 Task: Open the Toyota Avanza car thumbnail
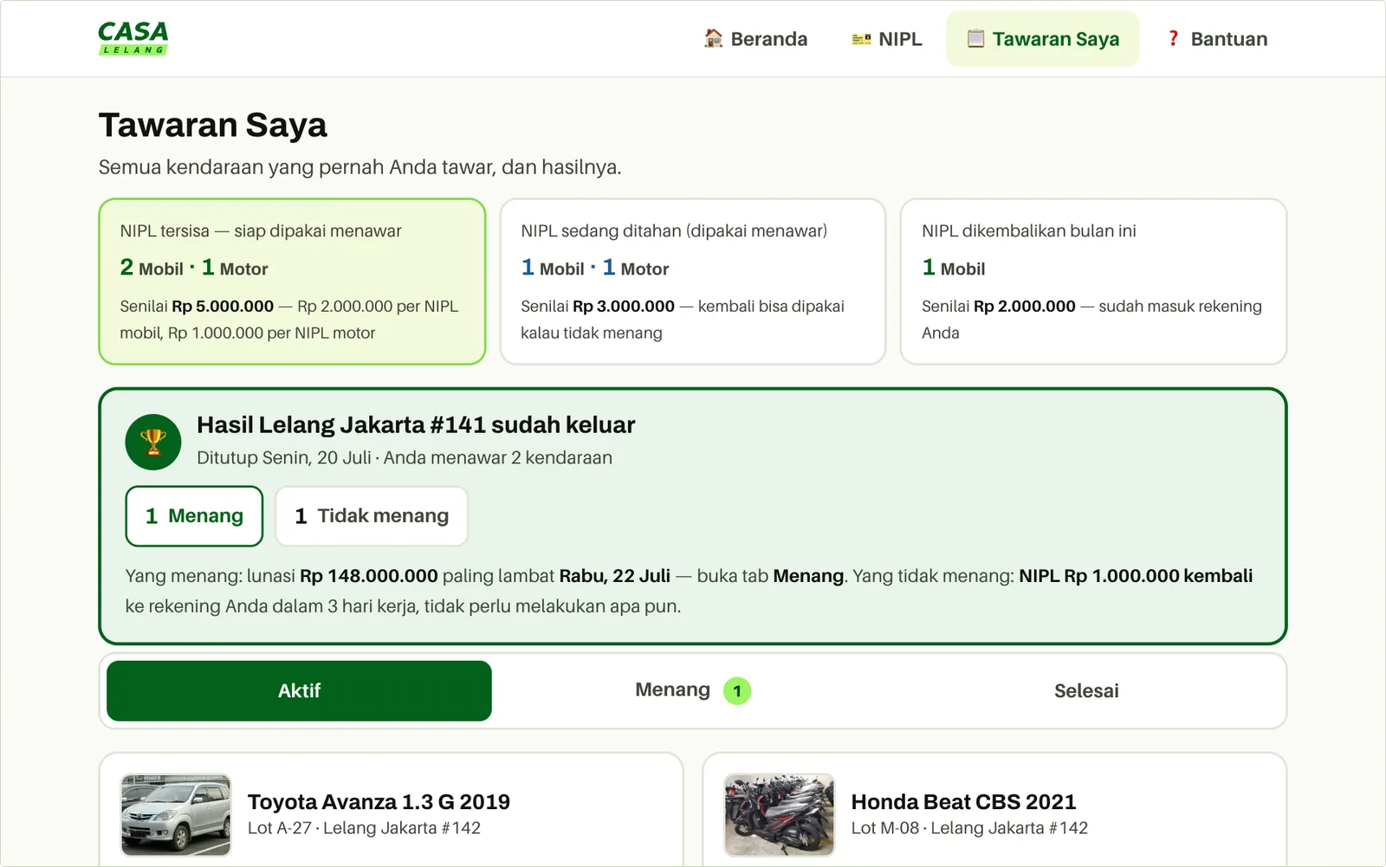[176, 815]
